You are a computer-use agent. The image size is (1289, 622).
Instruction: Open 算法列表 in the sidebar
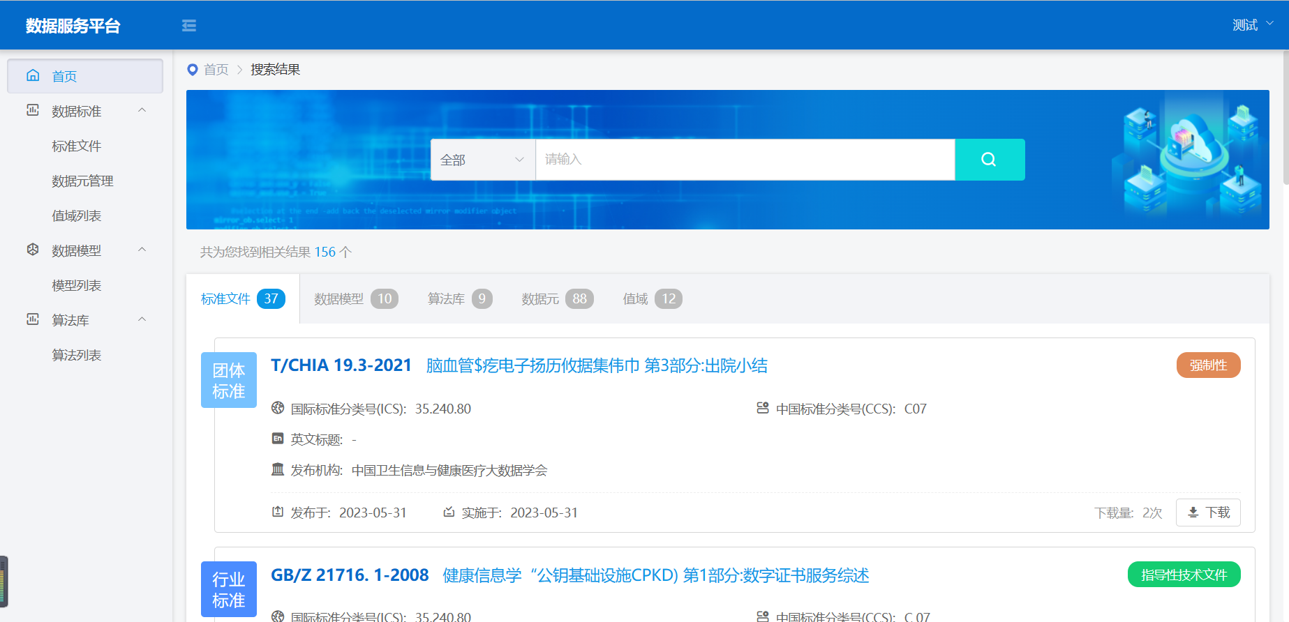coord(77,355)
